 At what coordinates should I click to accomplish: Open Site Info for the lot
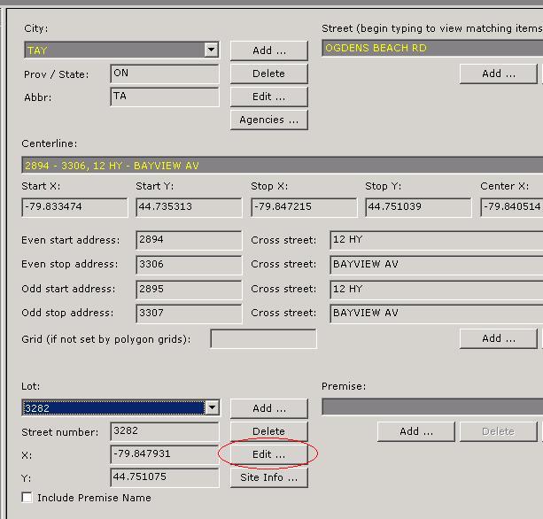point(268,477)
